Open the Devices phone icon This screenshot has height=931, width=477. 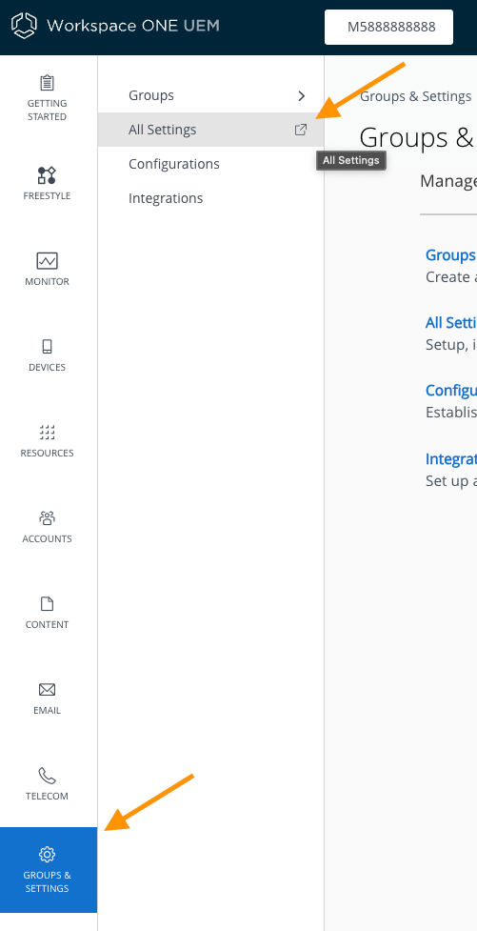point(47,347)
